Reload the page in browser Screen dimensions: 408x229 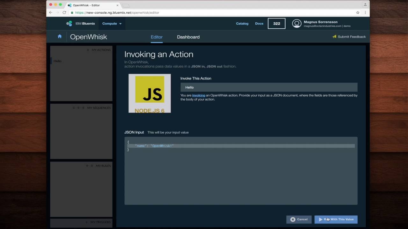[x=64, y=12]
